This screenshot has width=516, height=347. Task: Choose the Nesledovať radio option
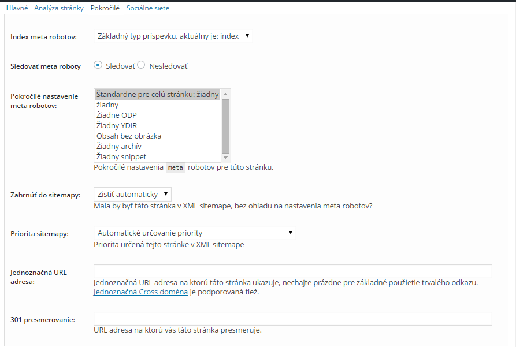click(141, 65)
